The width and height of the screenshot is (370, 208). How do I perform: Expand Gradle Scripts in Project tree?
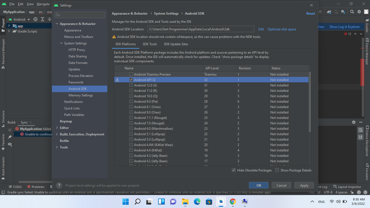(9, 31)
